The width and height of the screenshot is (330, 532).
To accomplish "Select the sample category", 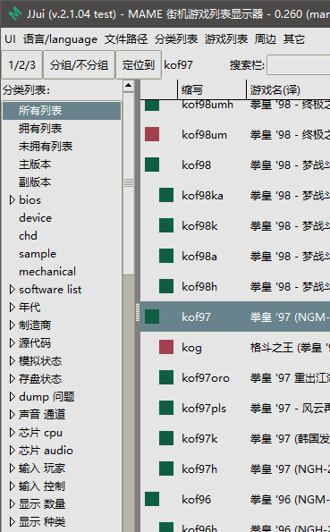I will [38, 254].
